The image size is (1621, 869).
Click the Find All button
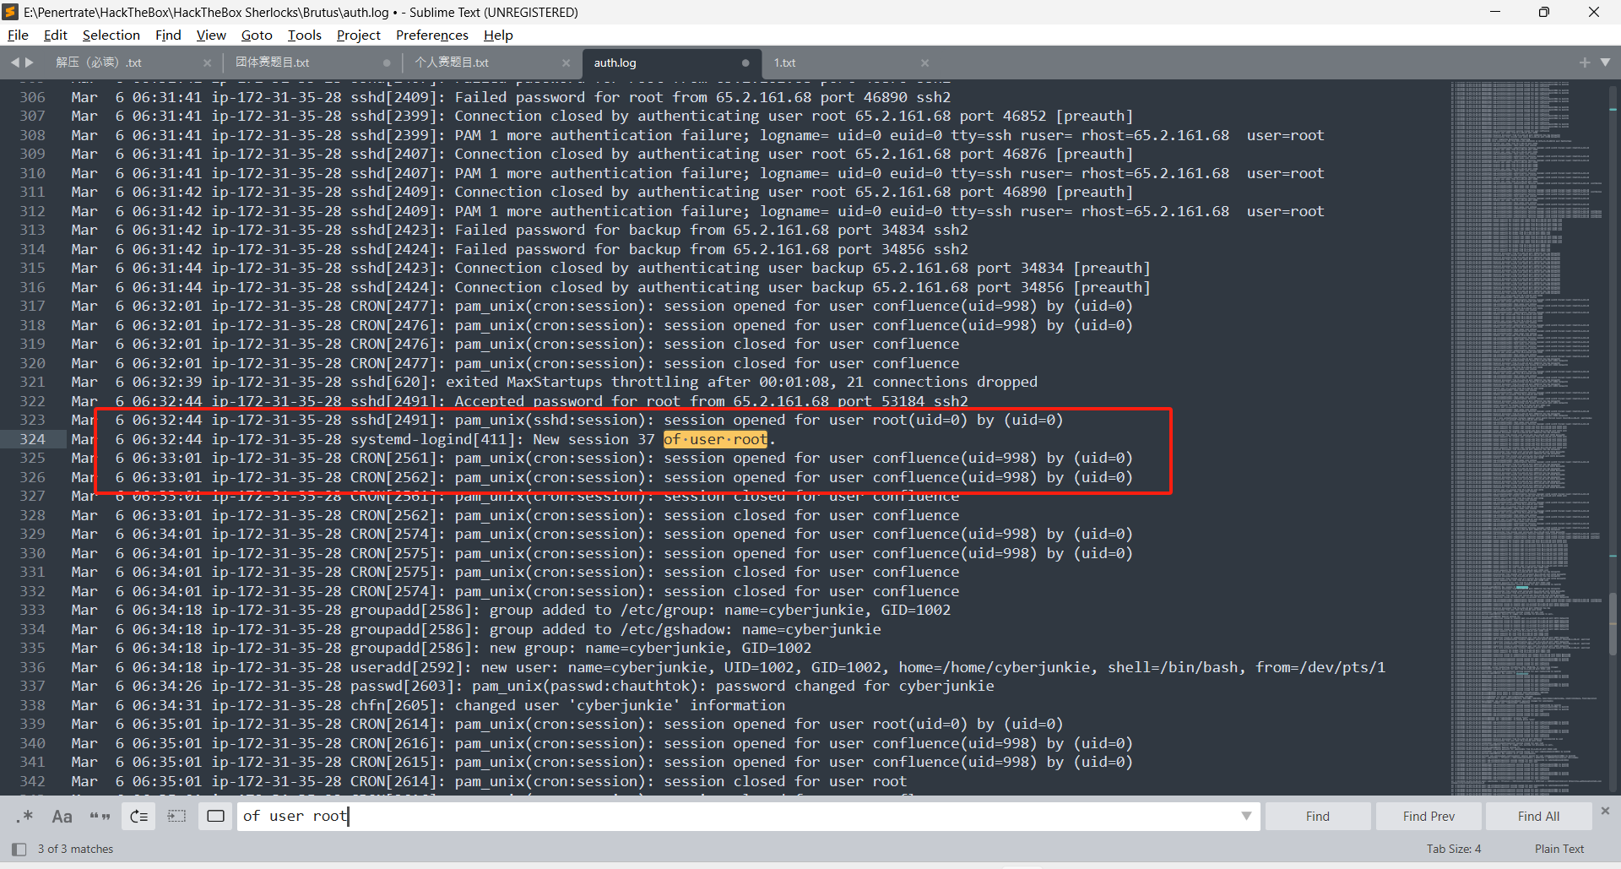click(x=1537, y=816)
